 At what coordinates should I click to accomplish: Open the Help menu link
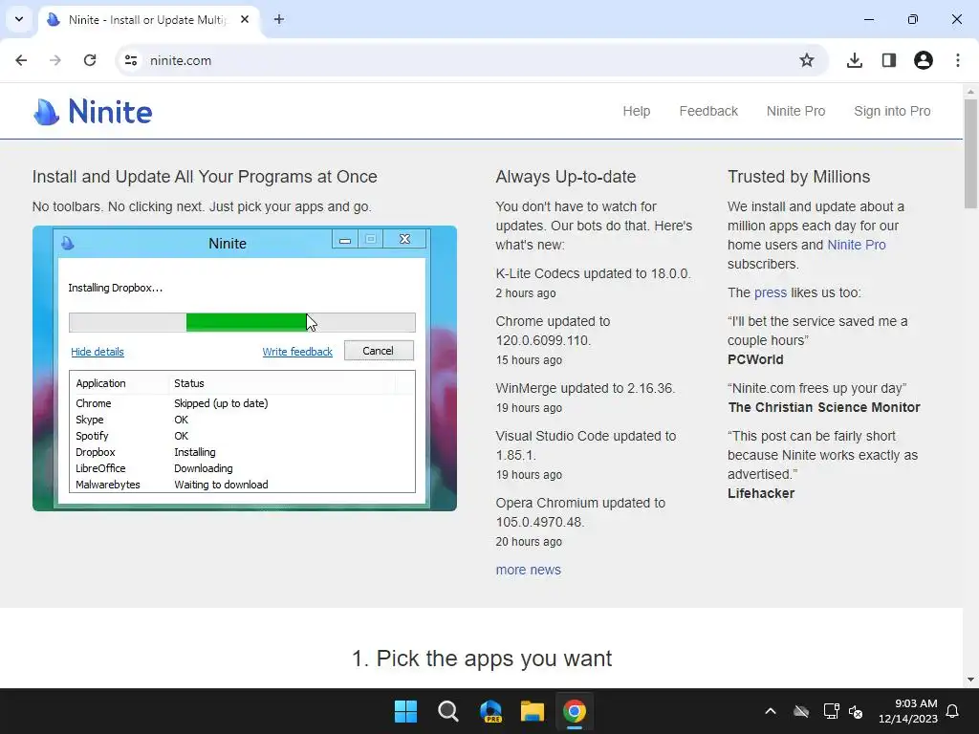point(636,111)
